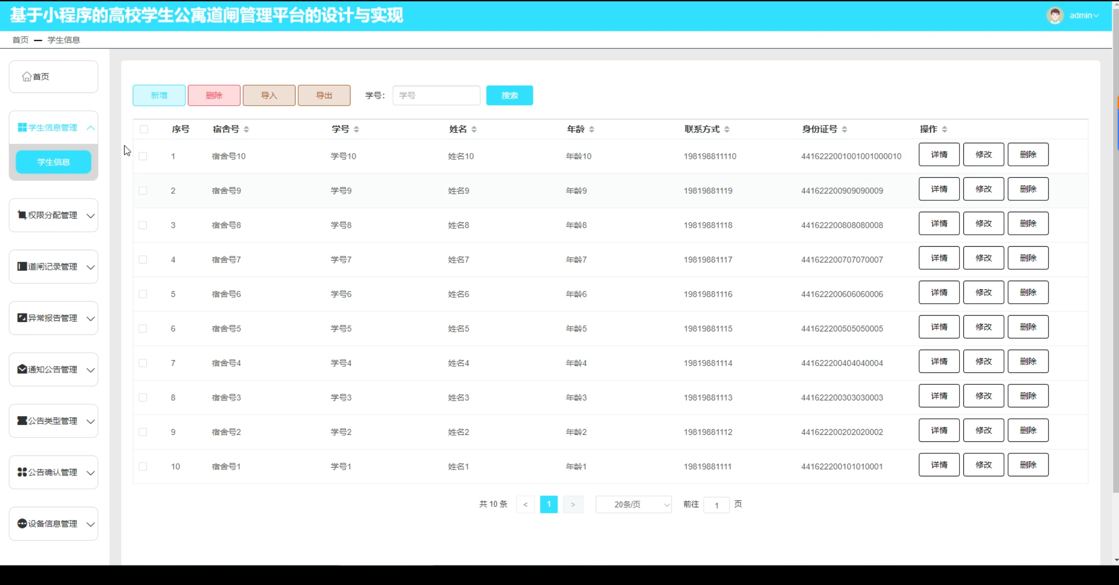The height and width of the screenshot is (585, 1119).
Task: Click the home icon in sidebar
Action: (x=27, y=77)
